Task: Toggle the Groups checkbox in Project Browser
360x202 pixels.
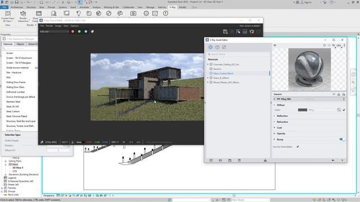Action: (x=6, y=191)
